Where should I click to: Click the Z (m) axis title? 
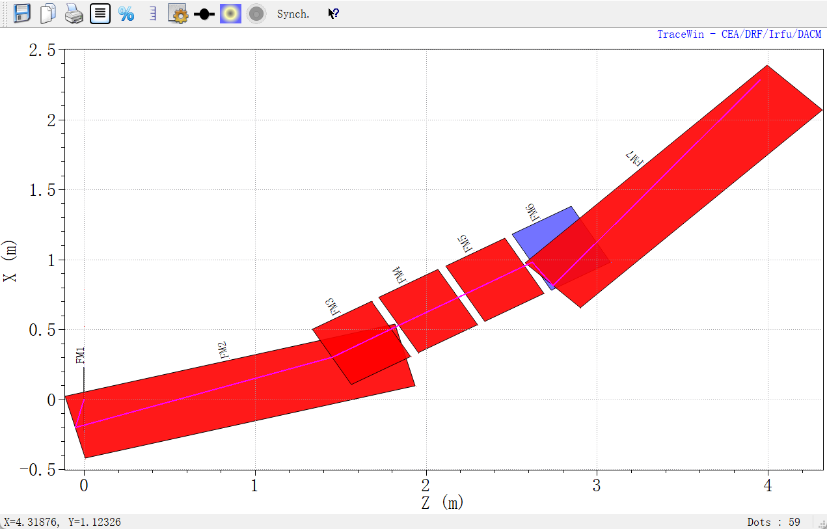(441, 502)
